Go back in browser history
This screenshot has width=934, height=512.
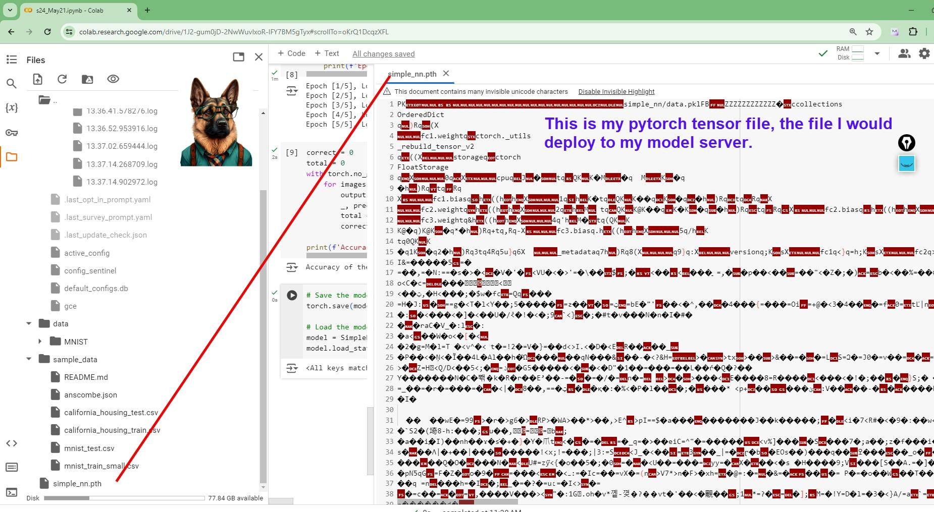tap(11, 32)
